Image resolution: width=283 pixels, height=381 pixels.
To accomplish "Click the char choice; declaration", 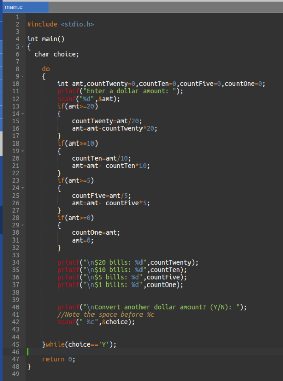I will [57, 54].
